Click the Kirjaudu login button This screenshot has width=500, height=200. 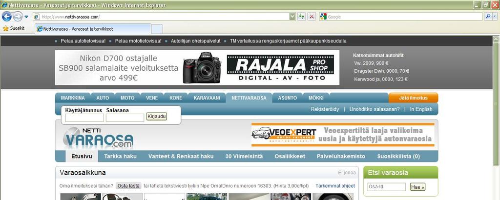click(157, 117)
